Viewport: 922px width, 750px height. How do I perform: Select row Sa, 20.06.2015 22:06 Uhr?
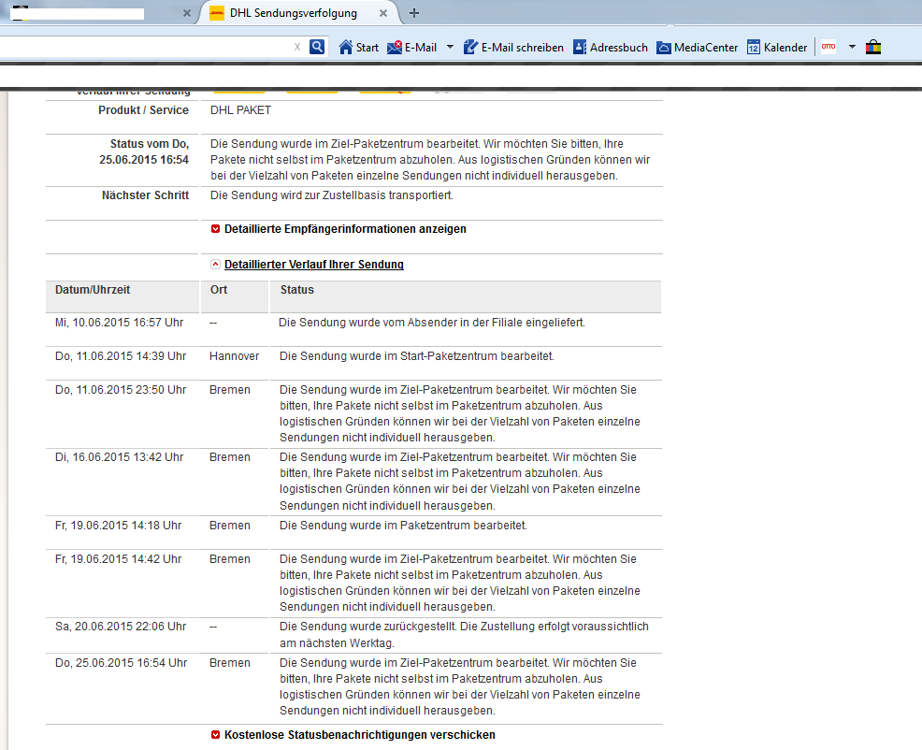point(353,635)
